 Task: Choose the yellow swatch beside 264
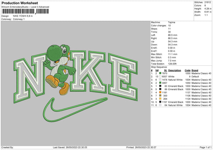pos(160,99)
